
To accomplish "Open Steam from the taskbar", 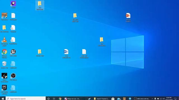I will 89,99.
